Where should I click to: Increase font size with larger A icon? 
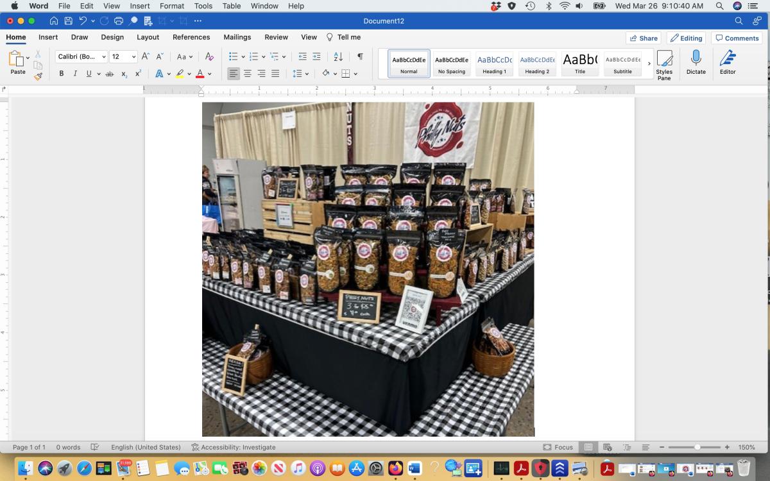coord(146,56)
